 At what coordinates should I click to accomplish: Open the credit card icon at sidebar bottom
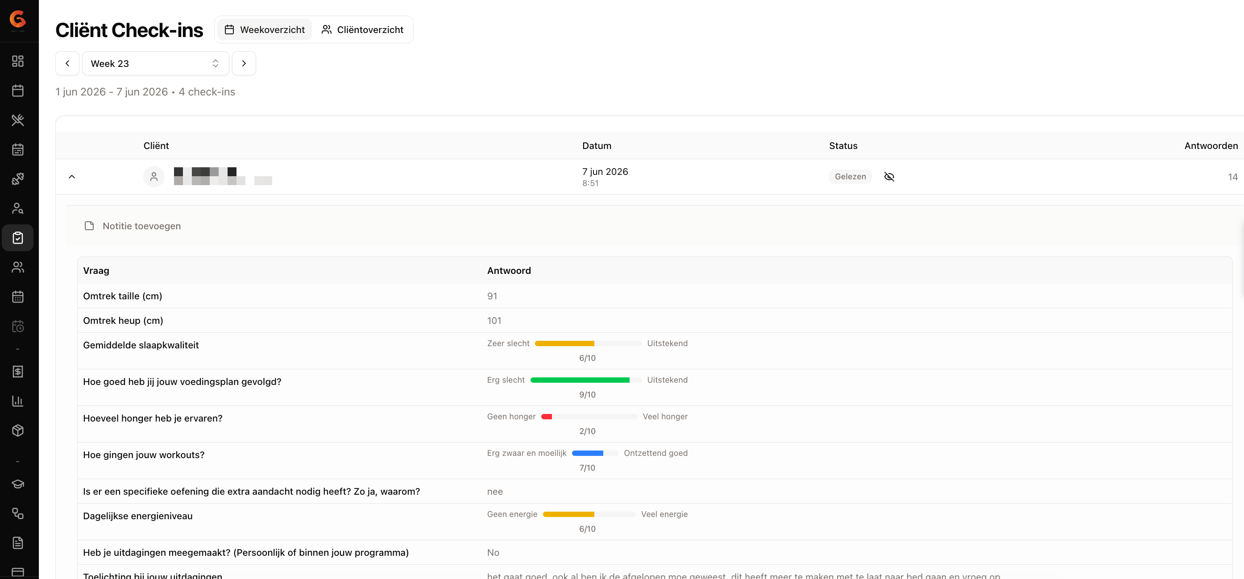point(18,572)
